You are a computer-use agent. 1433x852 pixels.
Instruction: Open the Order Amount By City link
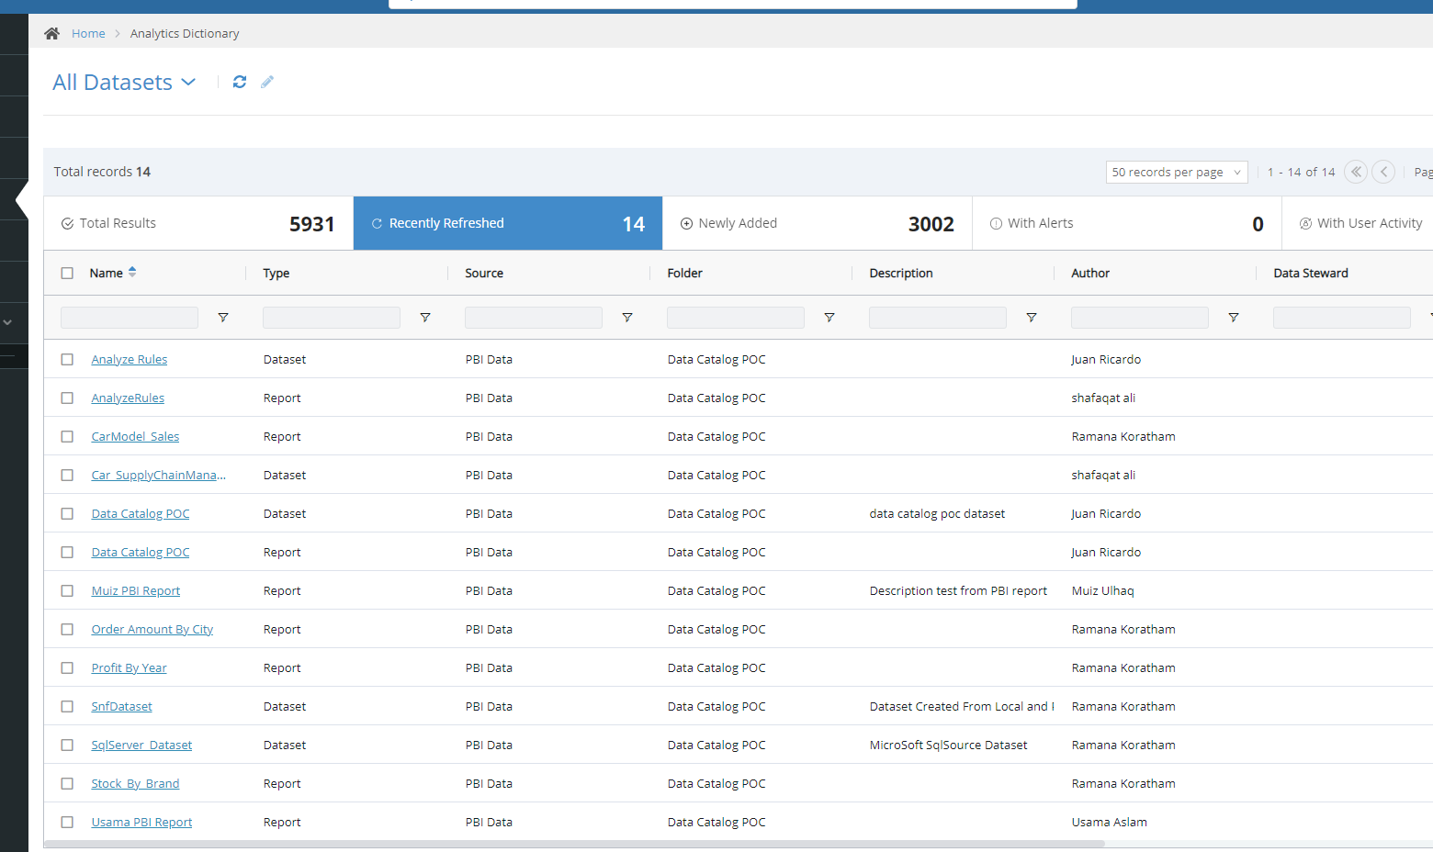click(x=152, y=630)
